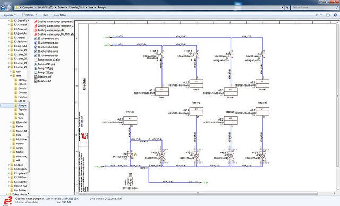This screenshot has height=206, width=340.
Task: Click Zuken in the address breadcrumb
Action: click(x=61, y=7)
